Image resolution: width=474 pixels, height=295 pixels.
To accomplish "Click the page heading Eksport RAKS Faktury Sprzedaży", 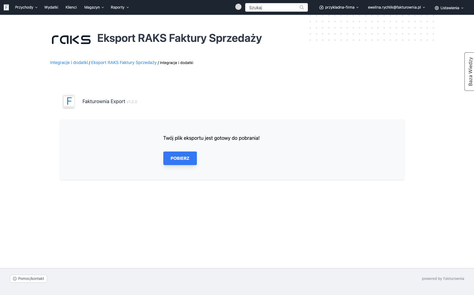I will click(180, 38).
